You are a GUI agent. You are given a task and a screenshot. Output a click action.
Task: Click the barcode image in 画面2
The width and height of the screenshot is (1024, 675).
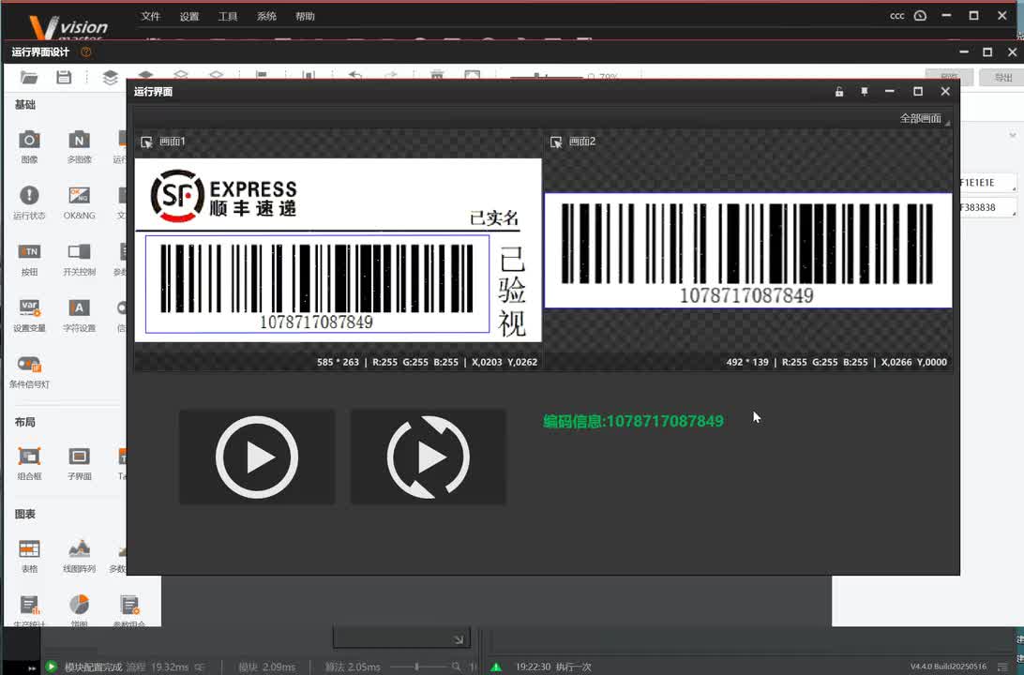(748, 250)
